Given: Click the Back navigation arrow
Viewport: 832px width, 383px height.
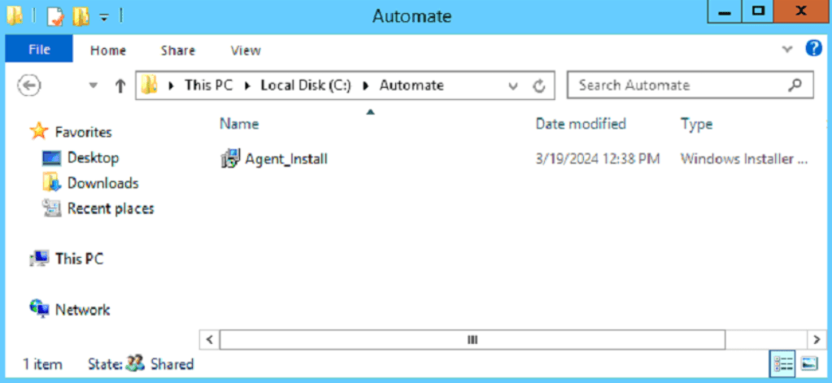Looking at the screenshot, I should [x=29, y=85].
